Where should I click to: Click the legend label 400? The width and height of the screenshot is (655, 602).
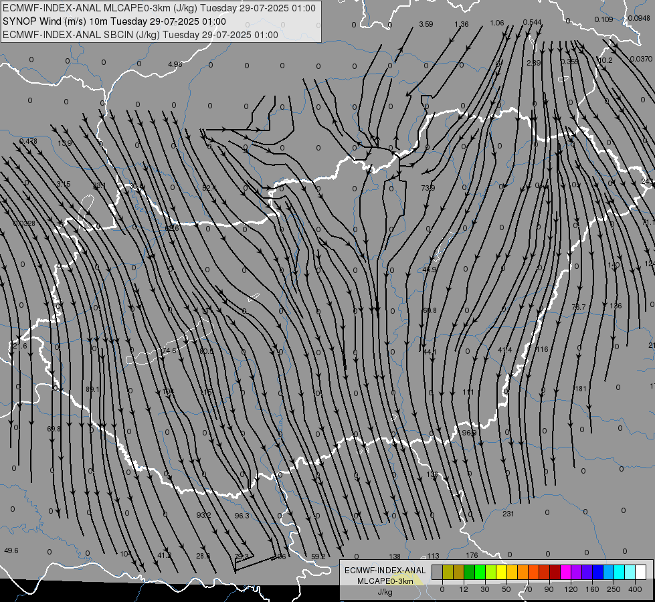[x=635, y=589]
